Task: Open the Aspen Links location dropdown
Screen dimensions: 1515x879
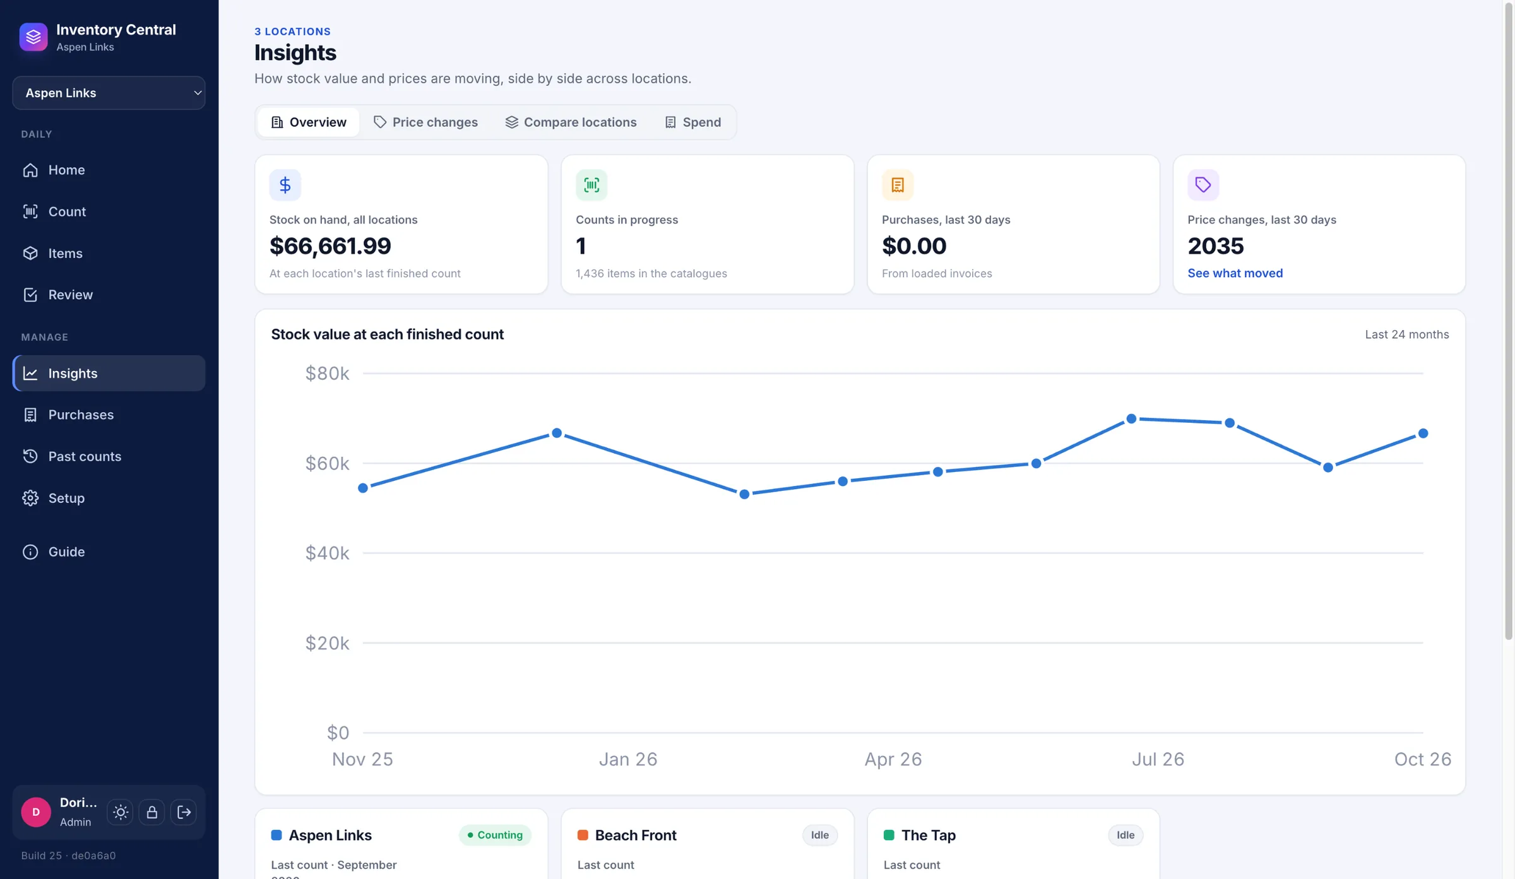Action: (109, 93)
